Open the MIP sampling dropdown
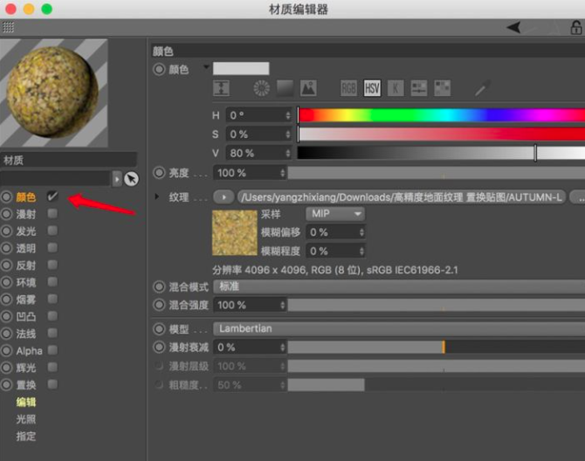Image resolution: width=585 pixels, height=461 pixels. click(334, 214)
